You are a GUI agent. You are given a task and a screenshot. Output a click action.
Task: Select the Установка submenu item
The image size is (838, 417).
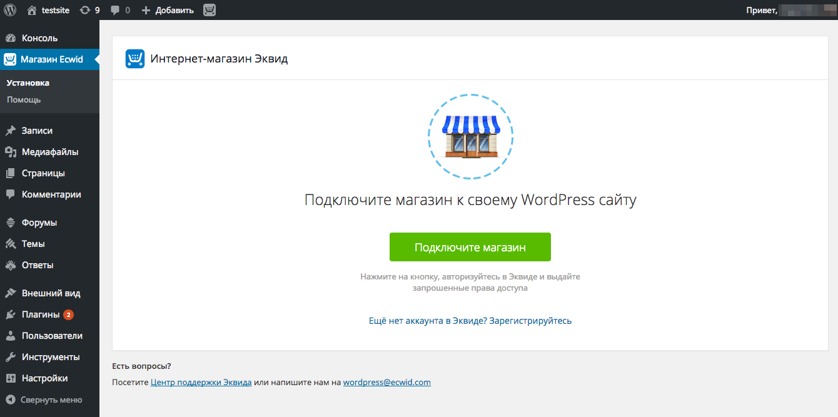[x=28, y=83]
